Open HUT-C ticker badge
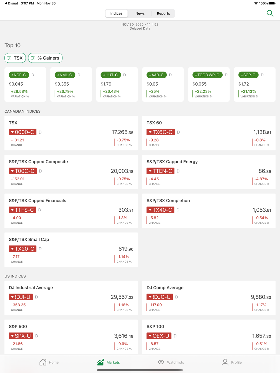 111,75
